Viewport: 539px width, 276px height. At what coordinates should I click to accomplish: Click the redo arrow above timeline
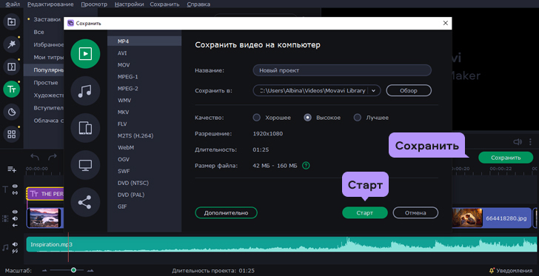pyautogui.click(x=53, y=157)
